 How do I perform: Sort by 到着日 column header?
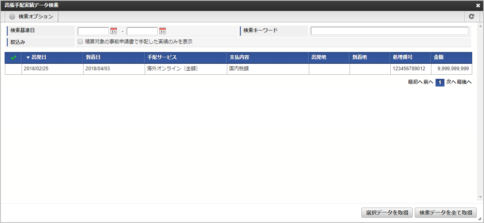click(x=93, y=57)
